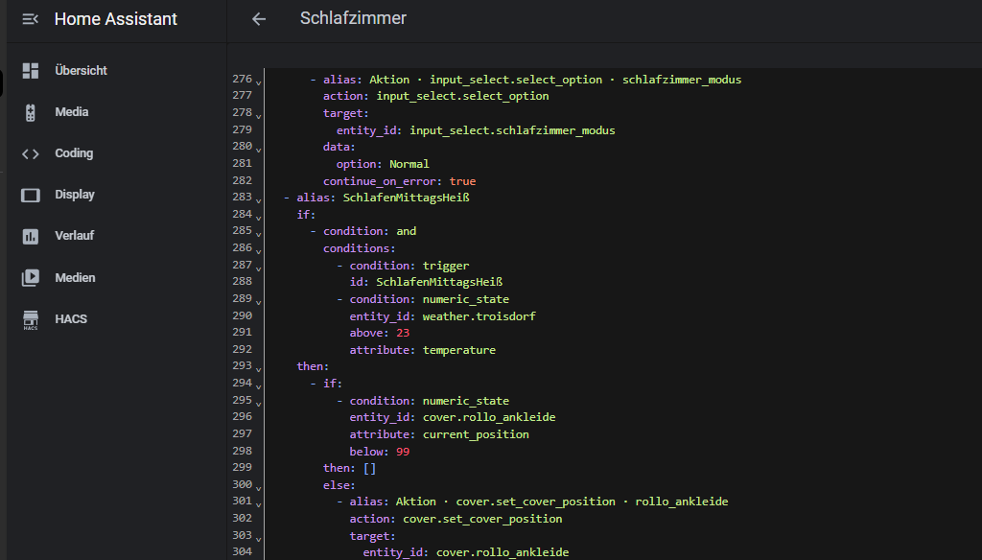The height and width of the screenshot is (560, 982).
Task: Click 'cover.rollo_ankleide' on line 304
Action: tap(503, 552)
